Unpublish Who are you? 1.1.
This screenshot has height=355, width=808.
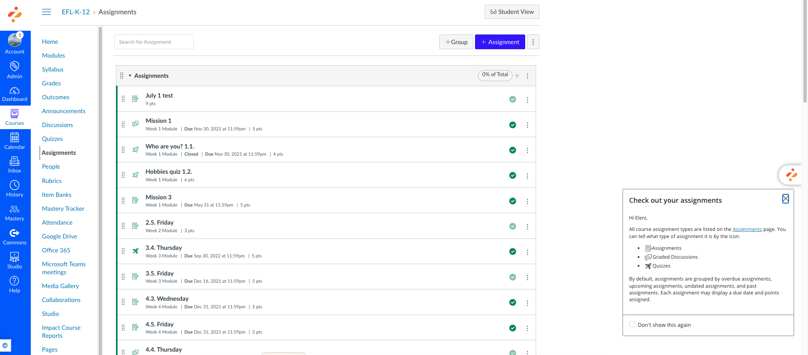[x=513, y=150]
